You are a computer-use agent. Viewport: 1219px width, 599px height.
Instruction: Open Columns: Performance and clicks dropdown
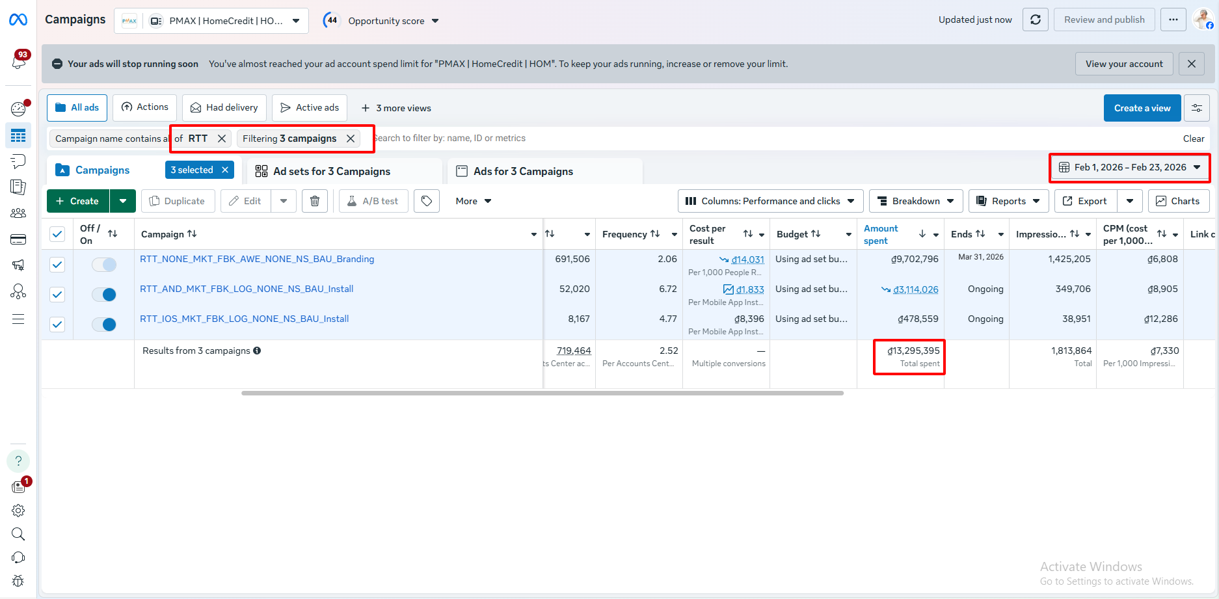click(770, 201)
